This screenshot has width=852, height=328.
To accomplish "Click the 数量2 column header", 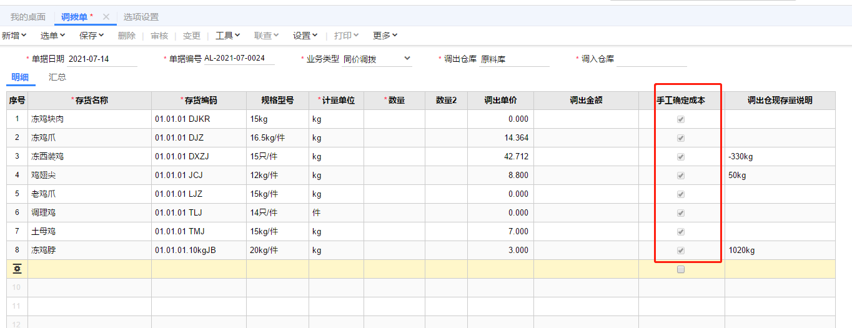I will tap(447, 101).
